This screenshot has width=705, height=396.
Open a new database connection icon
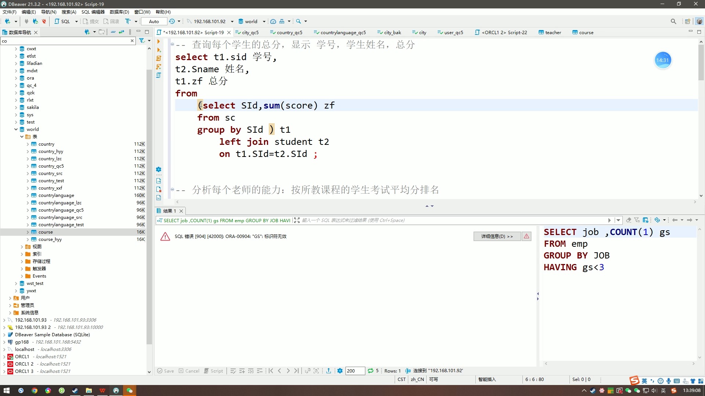point(8,21)
